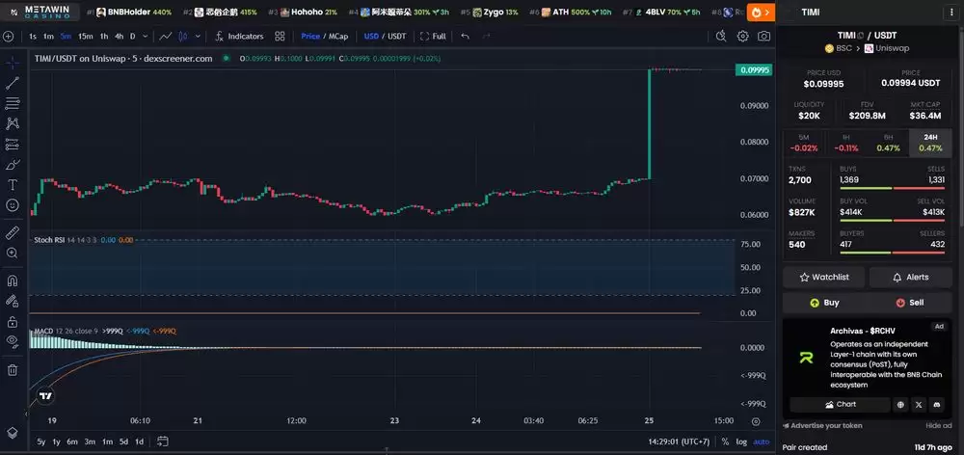Viewport: 964px width, 455px height.
Task: Select the 1H price change tab
Action: coord(846,143)
